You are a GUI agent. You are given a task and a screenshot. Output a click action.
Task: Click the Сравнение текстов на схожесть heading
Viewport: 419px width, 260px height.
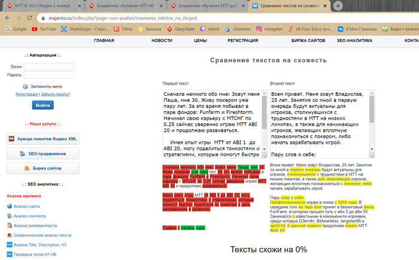click(x=268, y=60)
